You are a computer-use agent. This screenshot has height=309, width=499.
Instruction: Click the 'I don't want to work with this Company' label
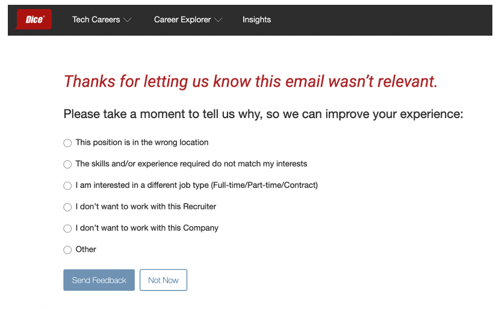147,228
